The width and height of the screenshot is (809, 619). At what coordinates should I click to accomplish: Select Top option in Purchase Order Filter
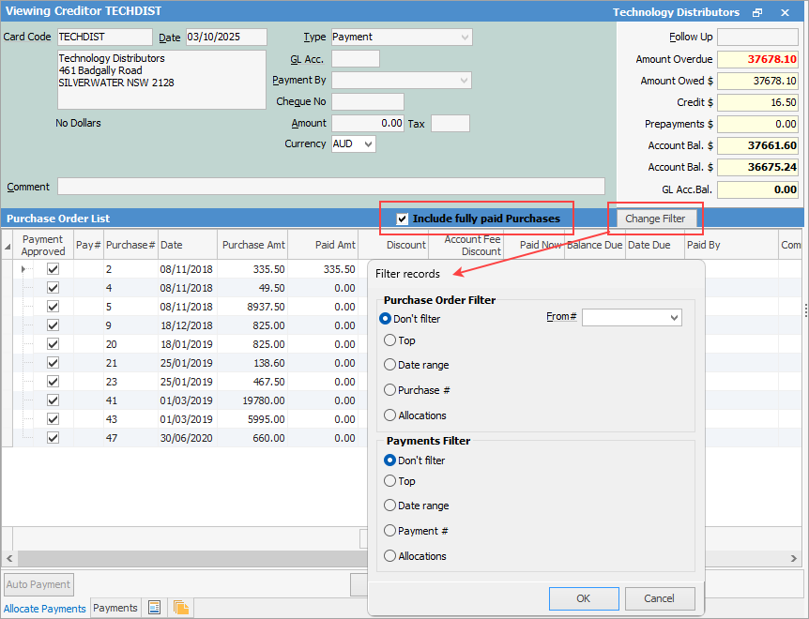[390, 340]
